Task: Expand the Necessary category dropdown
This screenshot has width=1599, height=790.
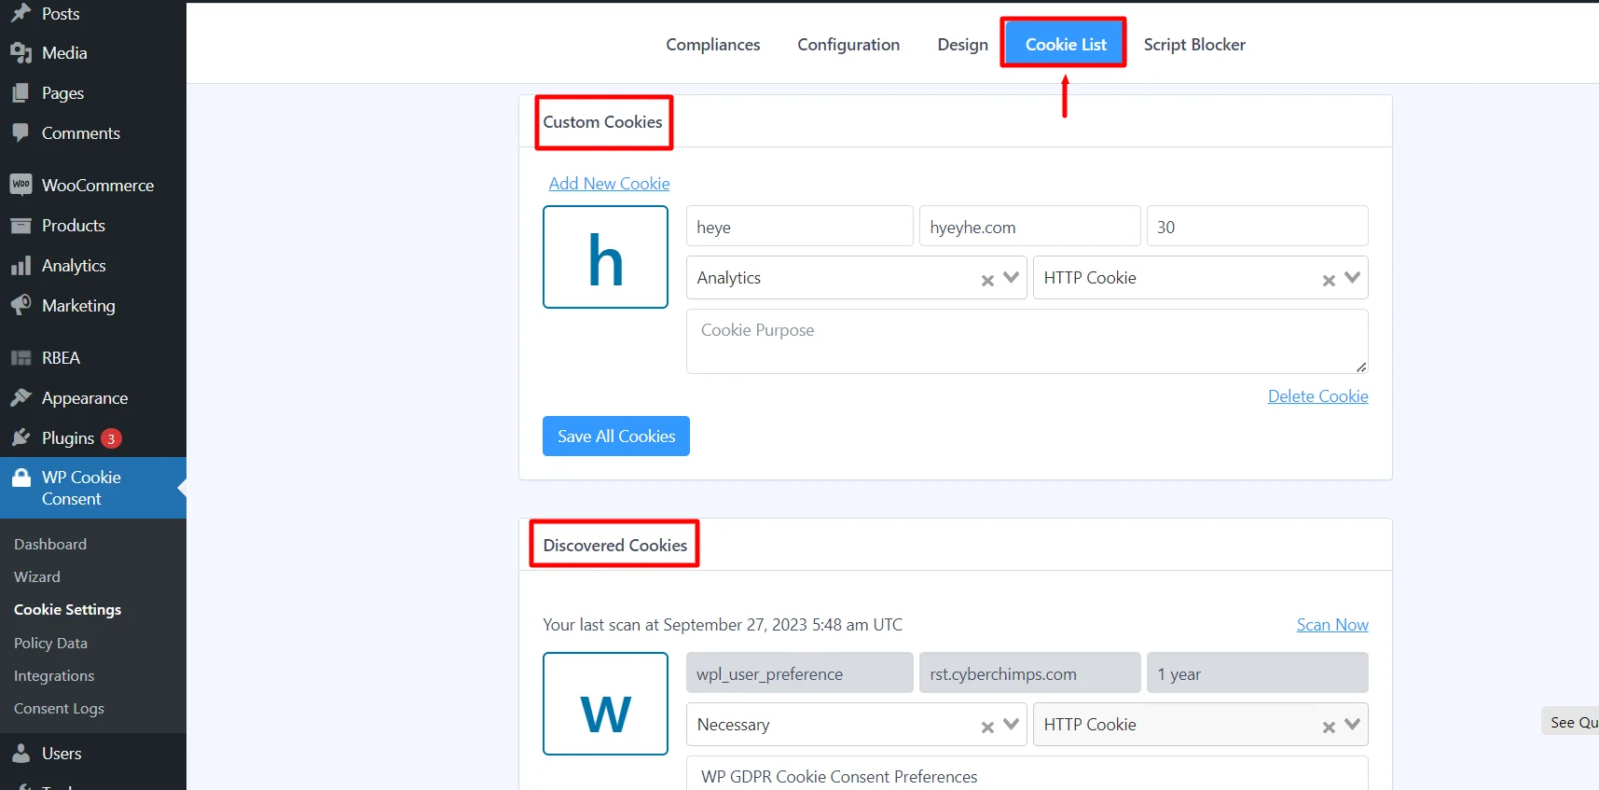Action: click(1011, 725)
